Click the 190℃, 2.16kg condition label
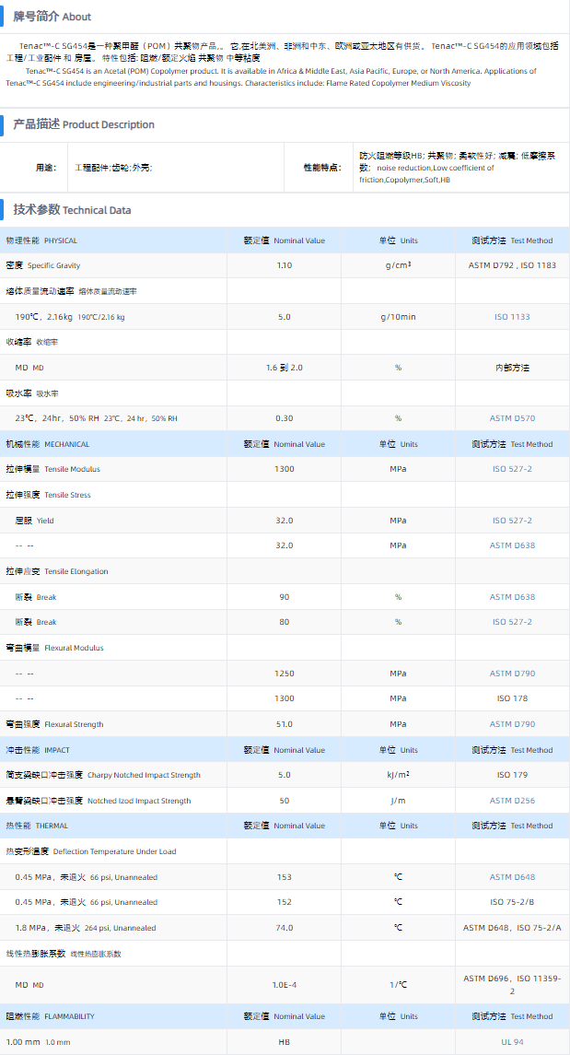This screenshot has height=1055, width=570. pyautogui.click(x=70, y=317)
